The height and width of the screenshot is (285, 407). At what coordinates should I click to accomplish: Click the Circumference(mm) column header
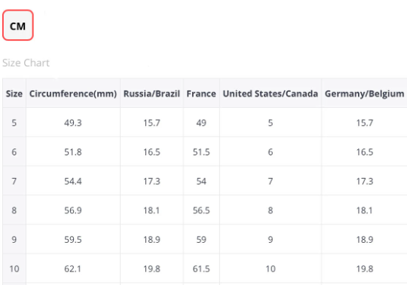pos(73,93)
